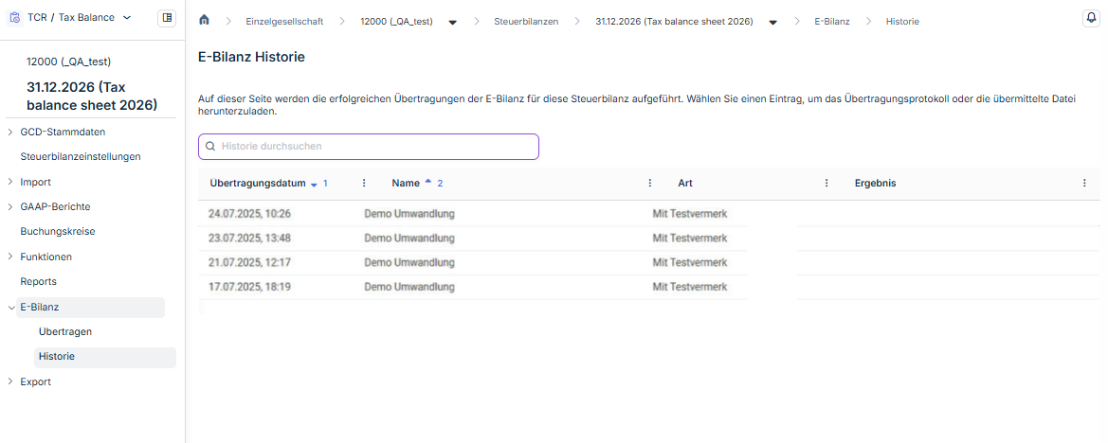Click the search magnifier icon
1108x443 pixels.
pos(209,147)
